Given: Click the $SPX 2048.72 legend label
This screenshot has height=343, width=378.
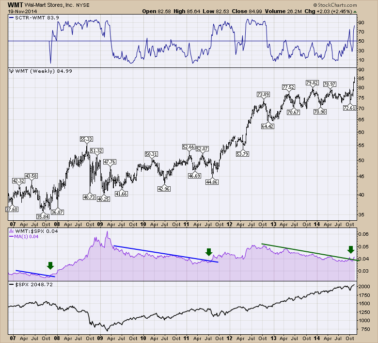Looking at the screenshot, I should click(34, 285).
